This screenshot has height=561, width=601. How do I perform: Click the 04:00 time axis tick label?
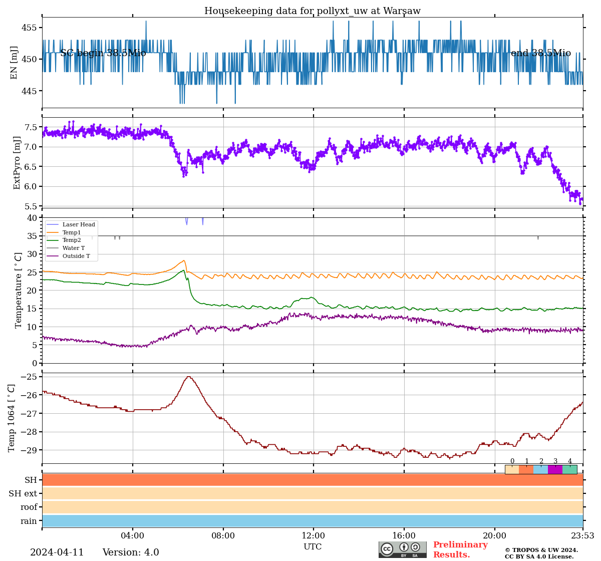(133, 536)
